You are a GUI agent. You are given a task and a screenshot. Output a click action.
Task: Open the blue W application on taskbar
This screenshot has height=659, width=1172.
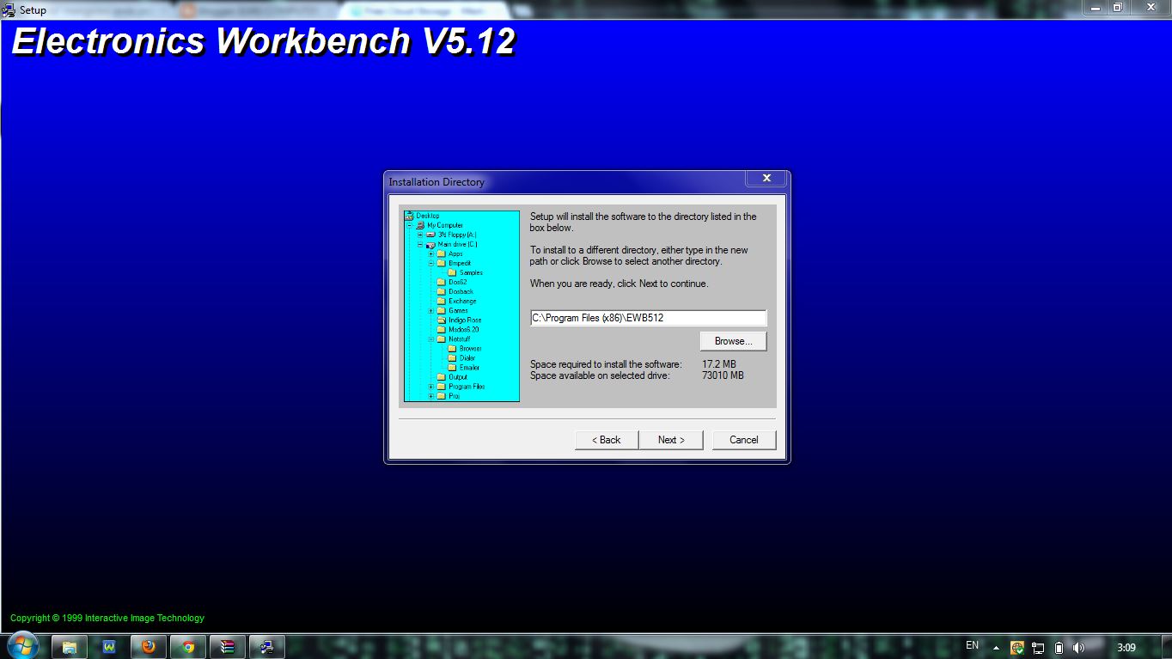[x=109, y=646]
